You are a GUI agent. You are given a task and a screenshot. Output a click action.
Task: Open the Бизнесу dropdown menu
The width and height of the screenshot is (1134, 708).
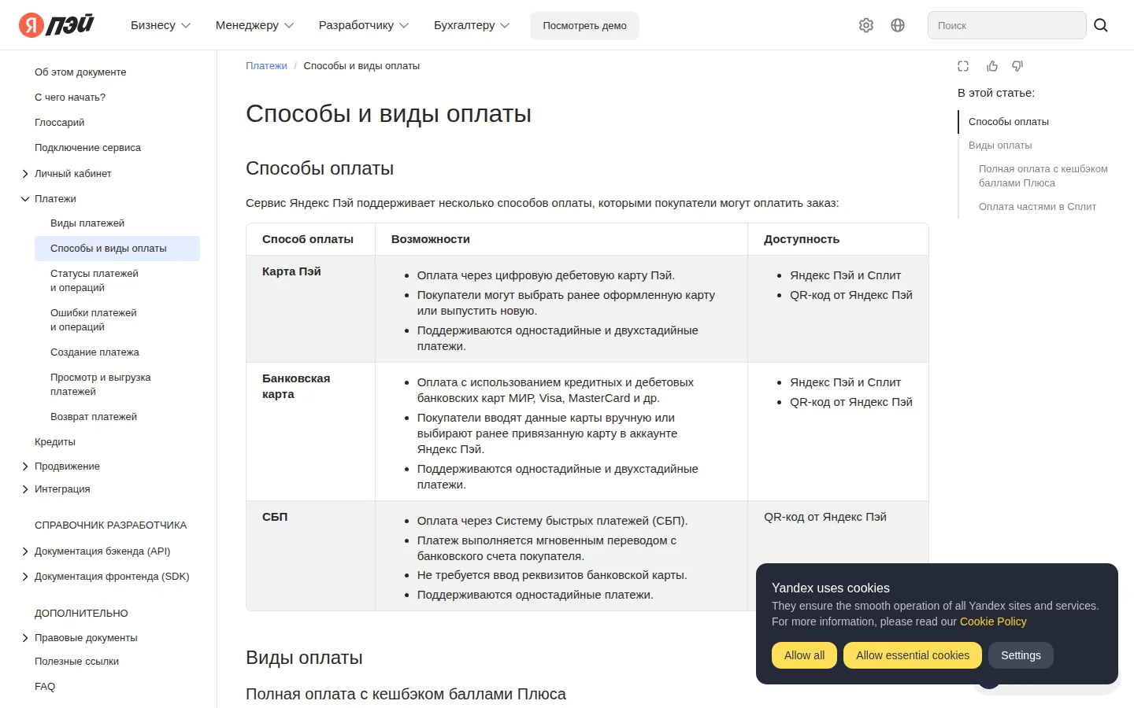pyautogui.click(x=161, y=25)
